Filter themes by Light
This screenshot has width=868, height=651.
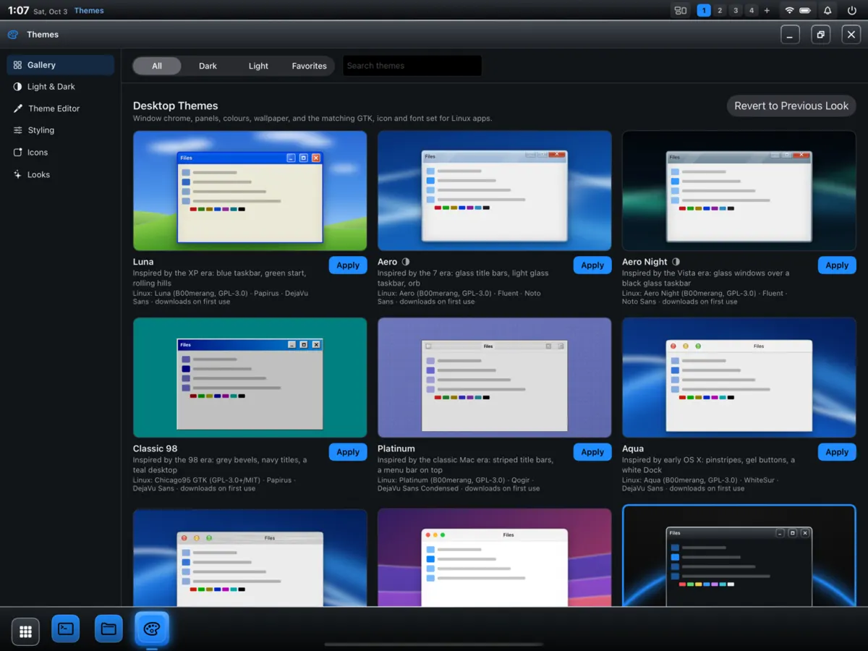click(258, 66)
